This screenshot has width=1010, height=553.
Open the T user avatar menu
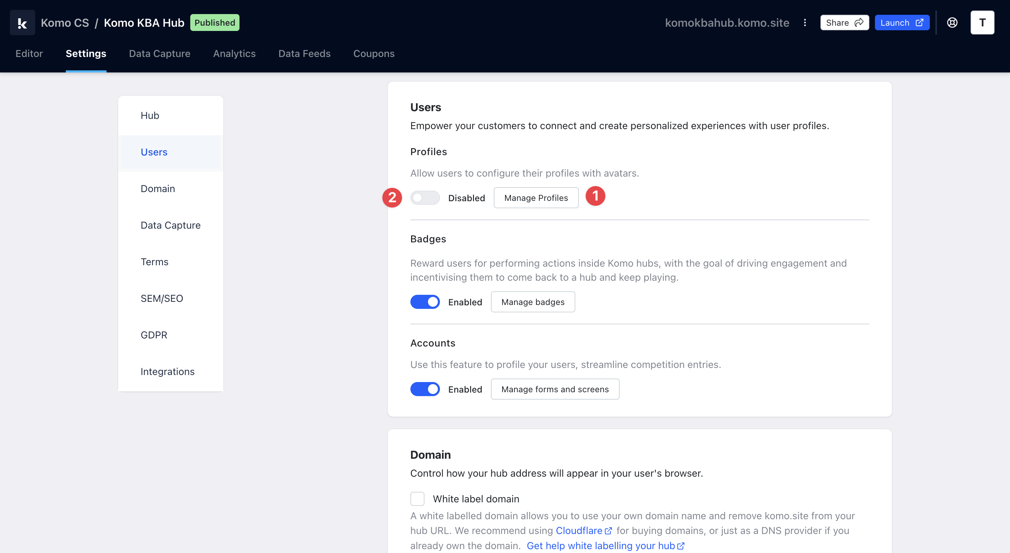(982, 23)
